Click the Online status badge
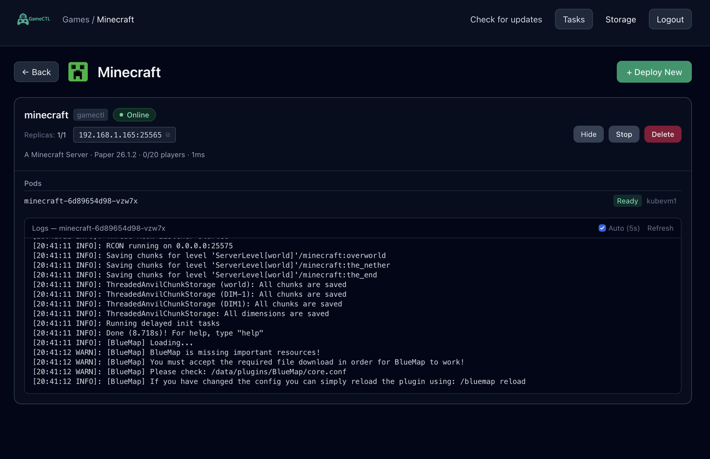The width and height of the screenshot is (710, 459). pos(134,115)
